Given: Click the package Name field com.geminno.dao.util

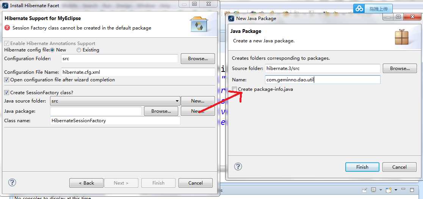Looking at the screenshot, I should tap(323, 80).
